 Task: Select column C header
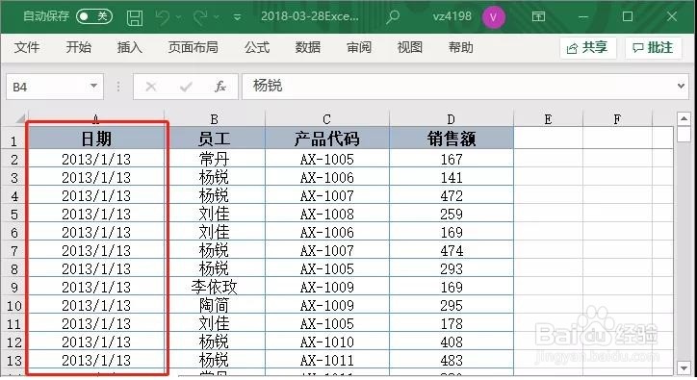point(326,119)
